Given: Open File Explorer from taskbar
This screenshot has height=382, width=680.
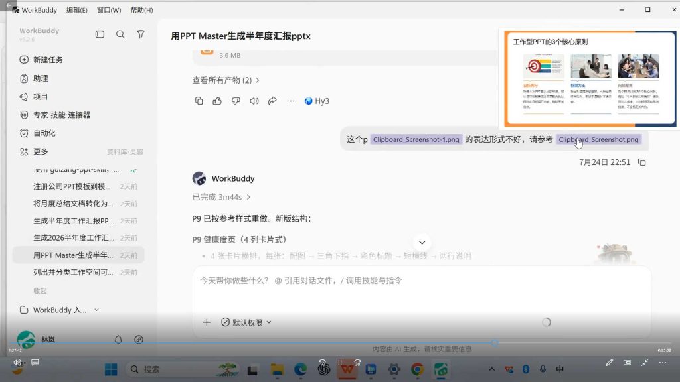Looking at the screenshot, I should (x=277, y=369).
